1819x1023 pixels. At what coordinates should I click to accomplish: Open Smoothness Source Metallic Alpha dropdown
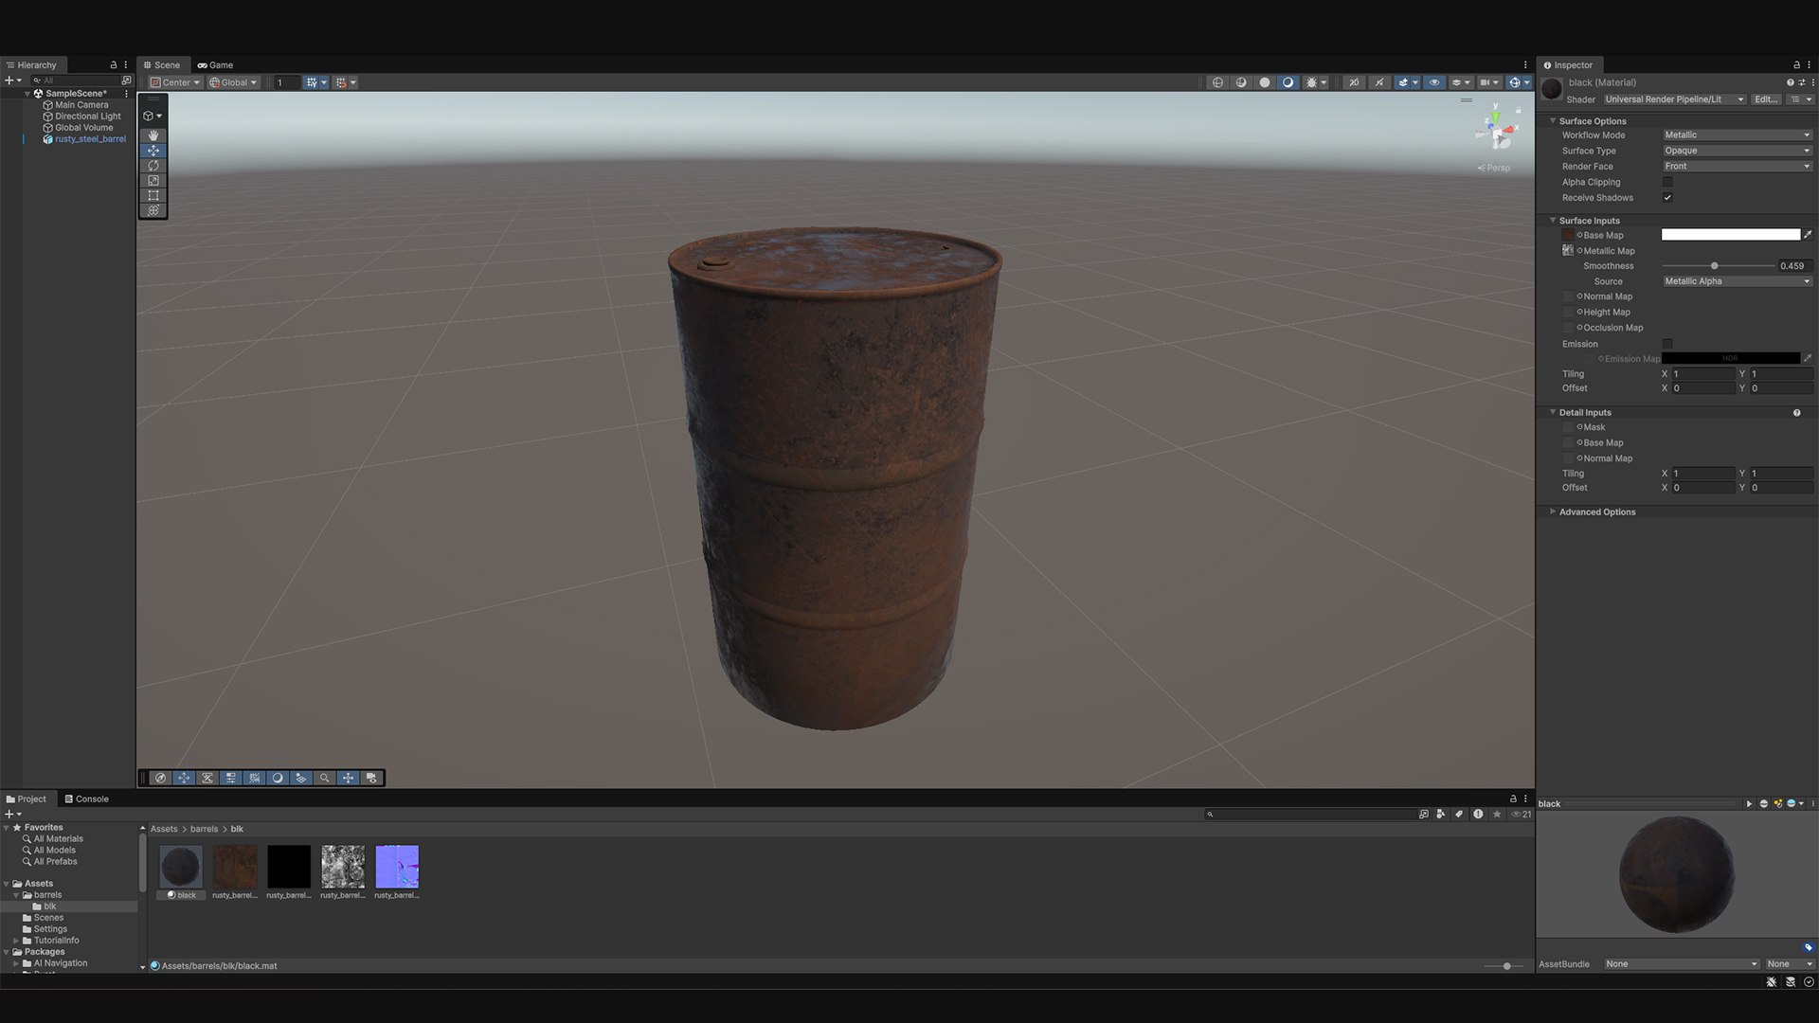[1738, 281]
